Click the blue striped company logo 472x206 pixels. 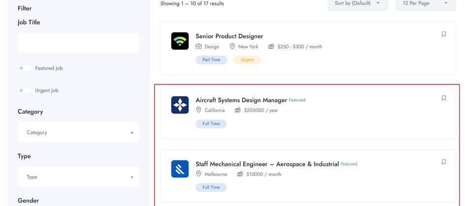(x=180, y=169)
